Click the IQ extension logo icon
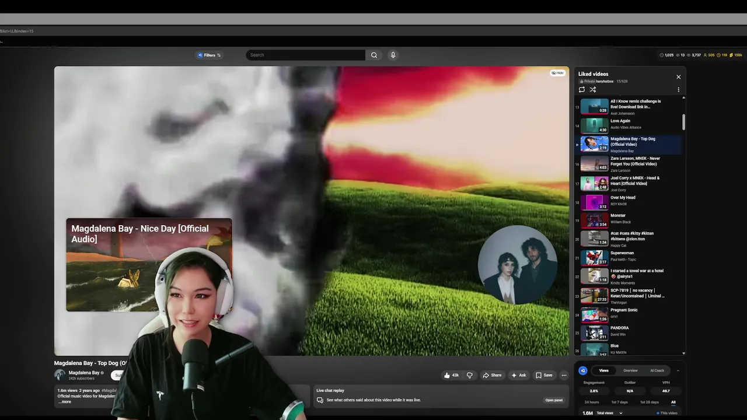The image size is (747, 420). coord(582,370)
